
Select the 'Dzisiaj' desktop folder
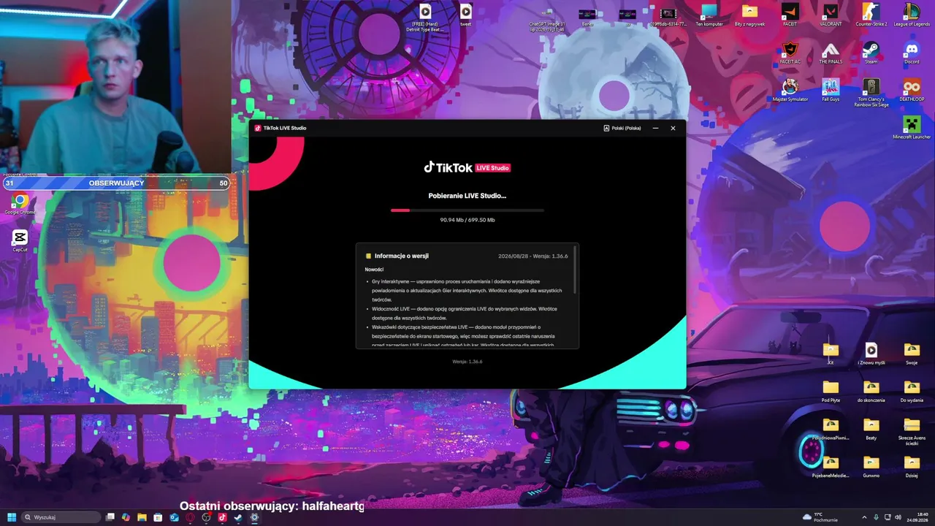(x=912, y=466)
